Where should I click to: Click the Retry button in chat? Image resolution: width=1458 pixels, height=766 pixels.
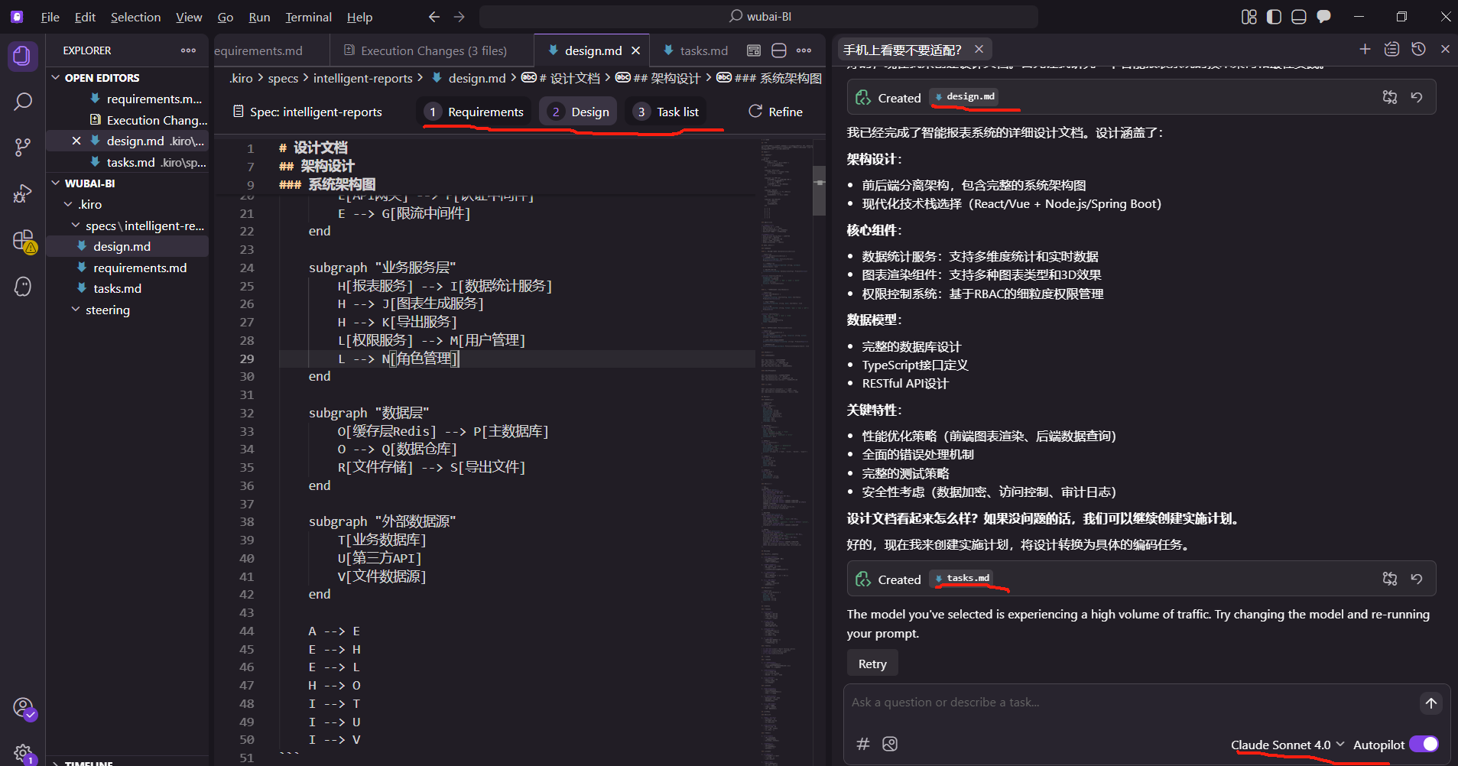pos(872,664)
